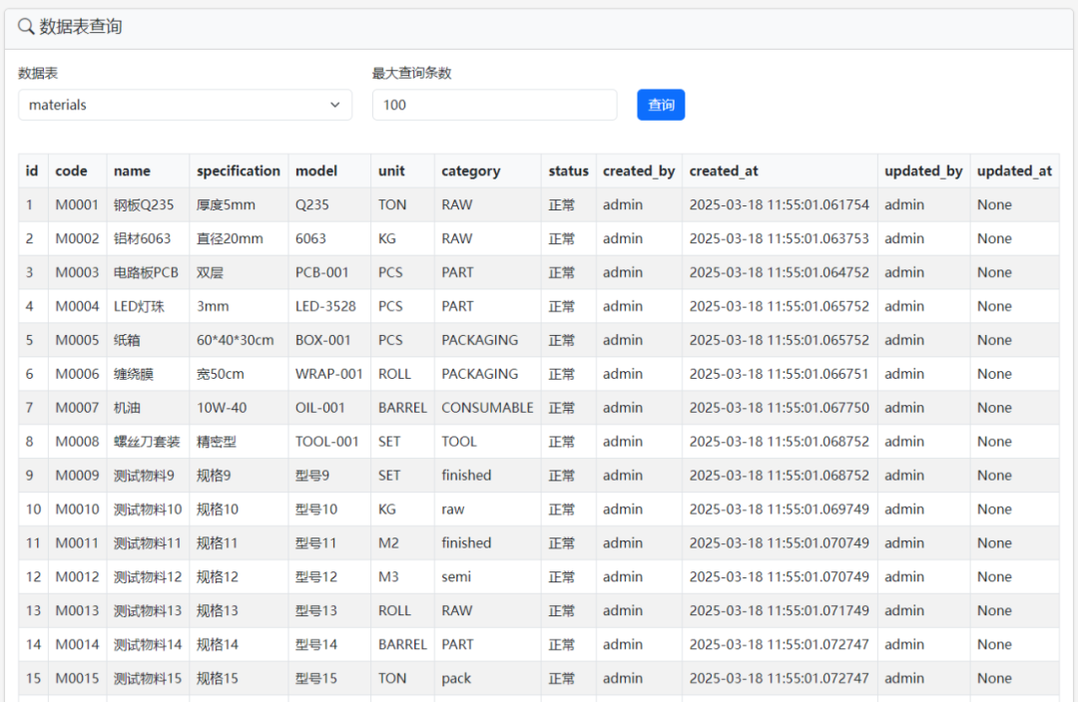Select the model cell WRAP-001
This screenshot has width=1078, height=702.
coord(328,374)
